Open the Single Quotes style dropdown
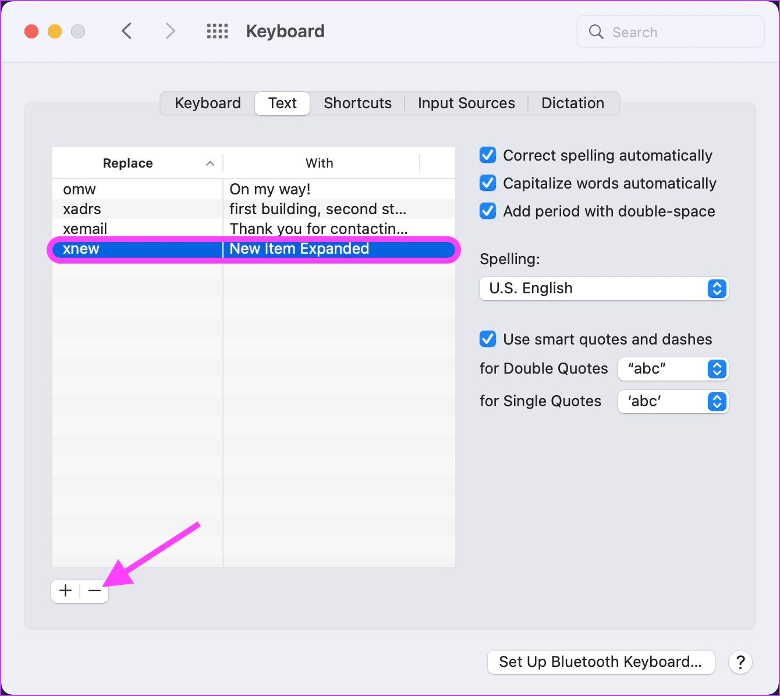Image resolution: width=780 pixels, height=696 pixels. pyautogui.click(x=673, y=402)
